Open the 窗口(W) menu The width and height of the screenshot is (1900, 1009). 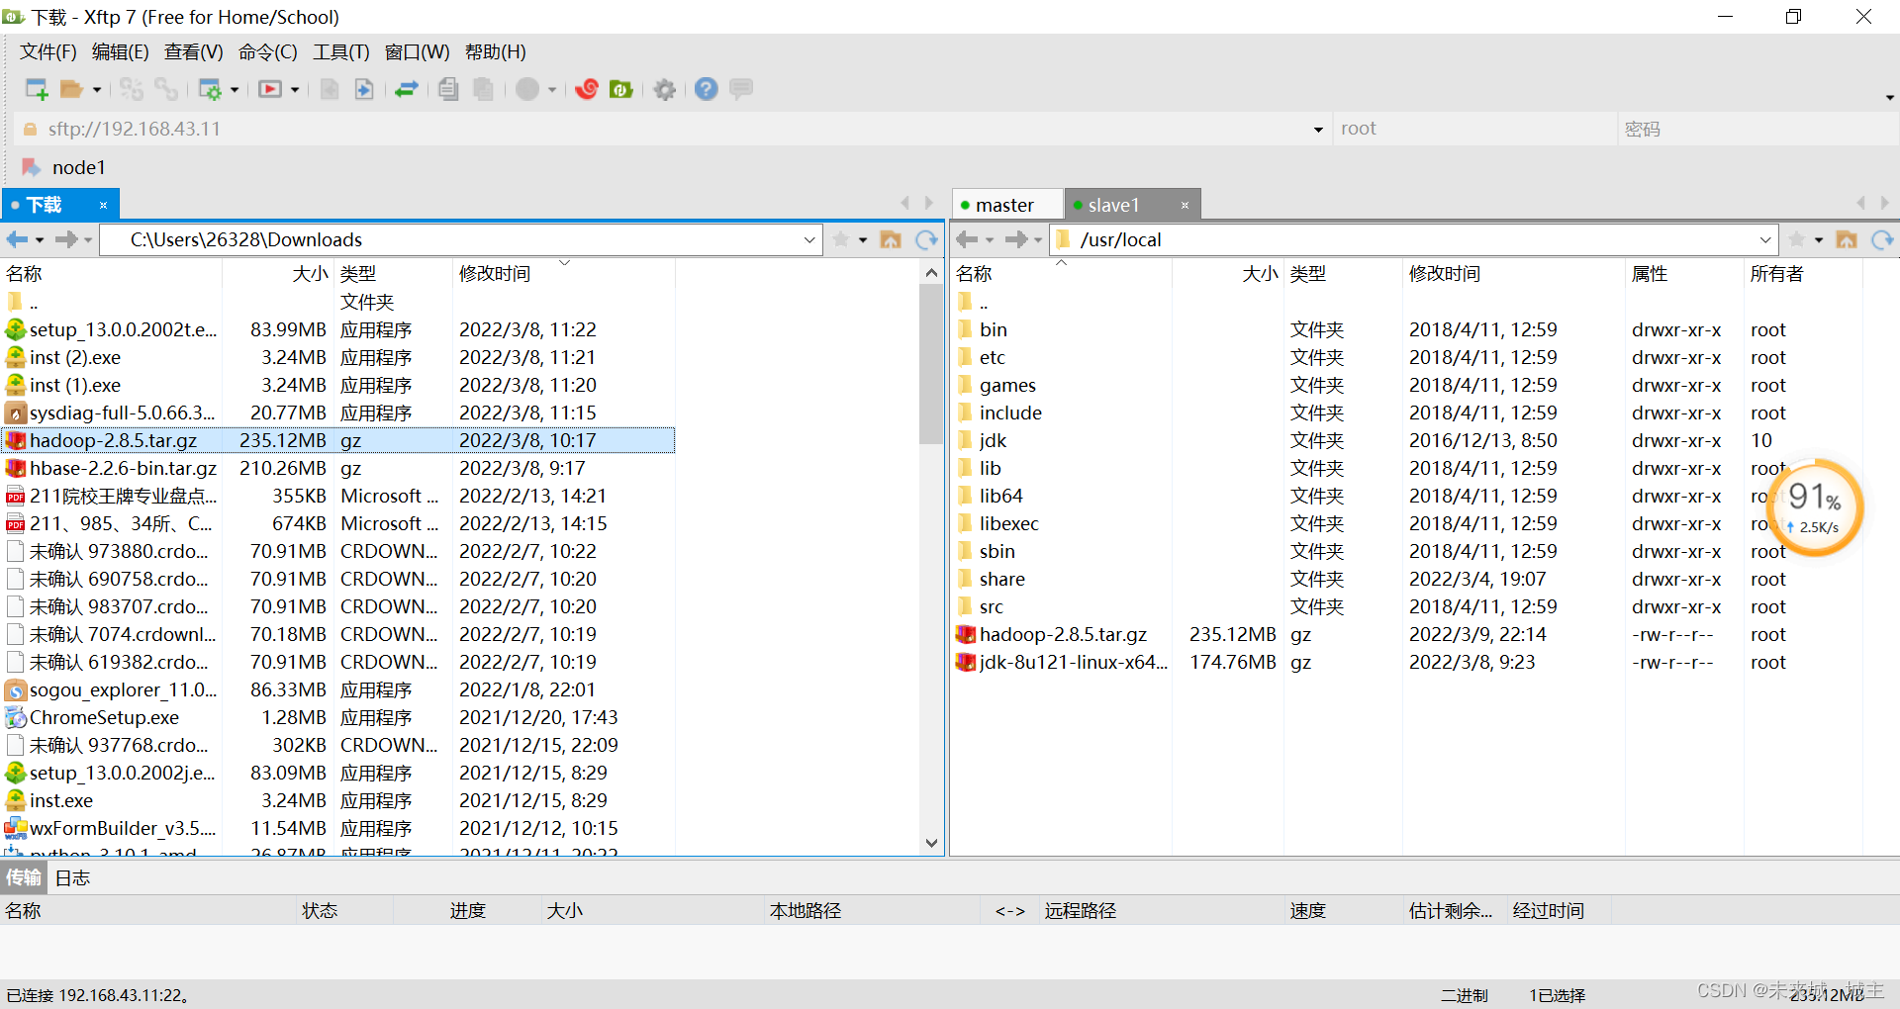click(x=417, y=51)
